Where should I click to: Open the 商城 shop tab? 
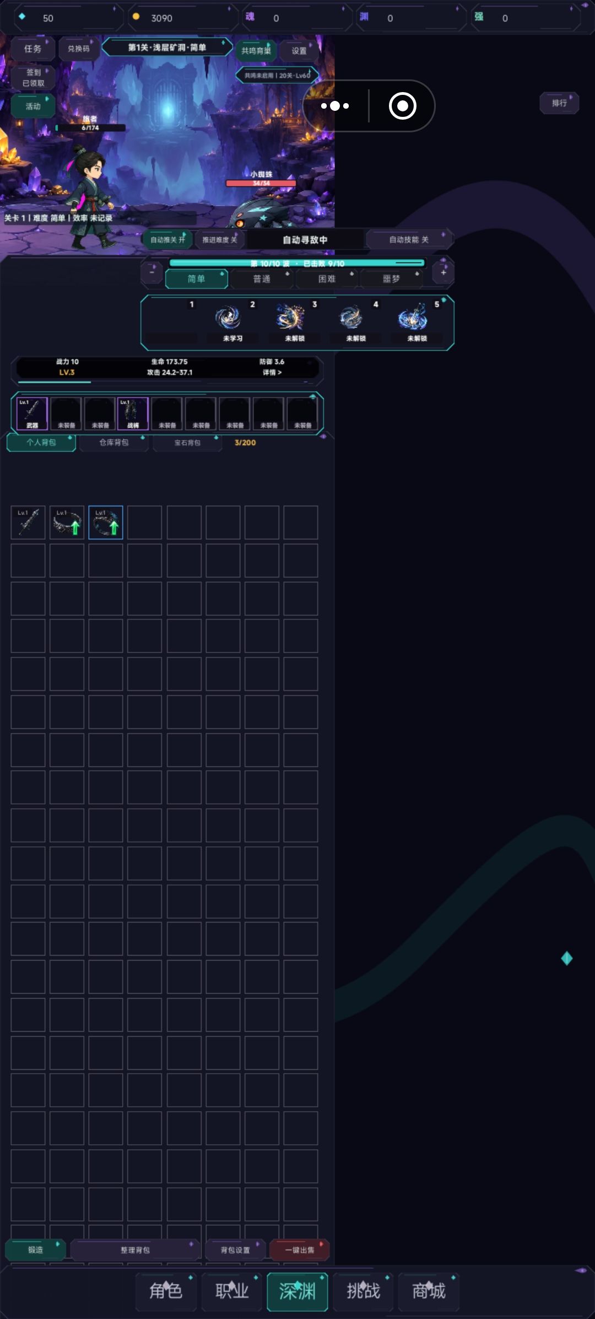tap(429, 1291)
